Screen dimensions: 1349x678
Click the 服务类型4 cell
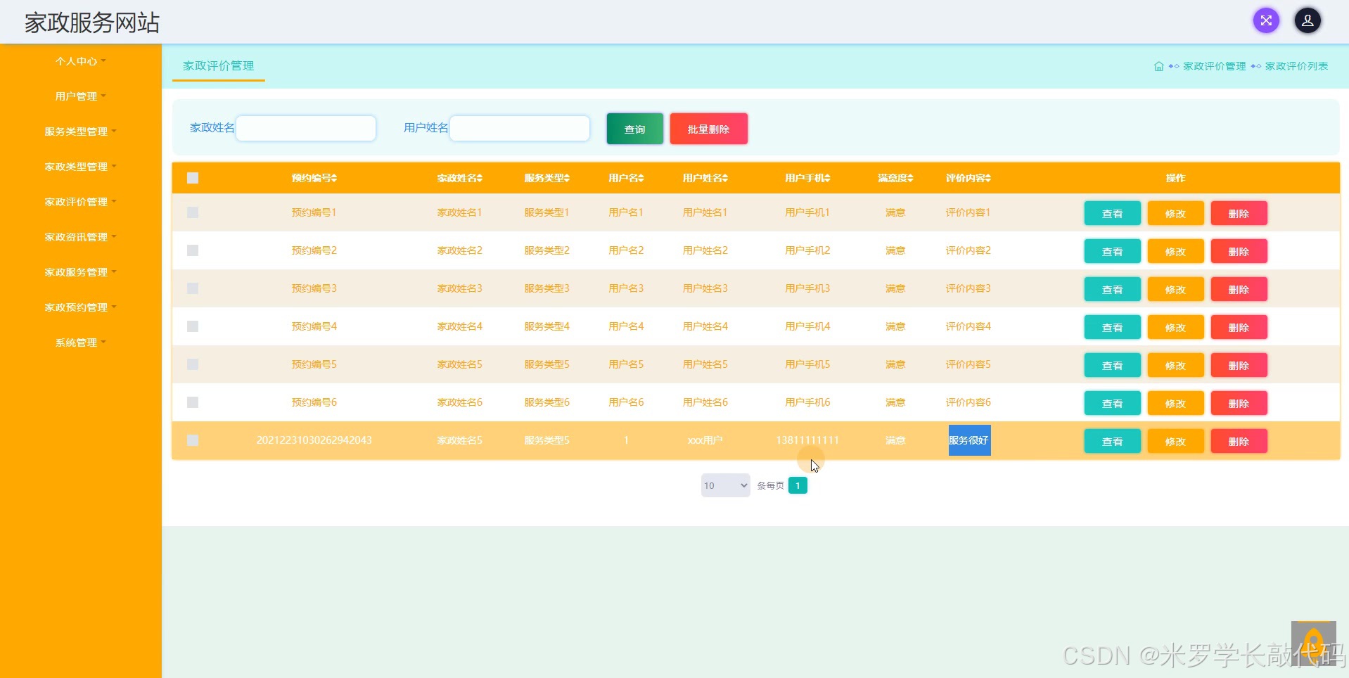(546, 326)
